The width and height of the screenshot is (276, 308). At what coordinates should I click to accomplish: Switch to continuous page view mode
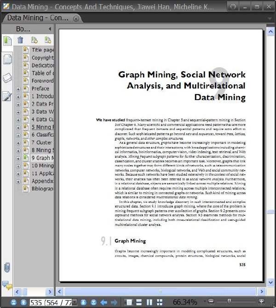point(139,302)
